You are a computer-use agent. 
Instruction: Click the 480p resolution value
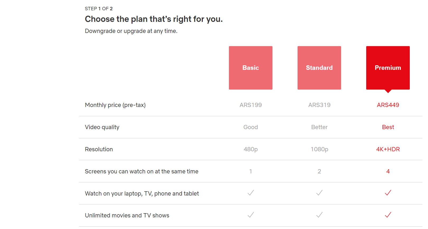[251, 149]
